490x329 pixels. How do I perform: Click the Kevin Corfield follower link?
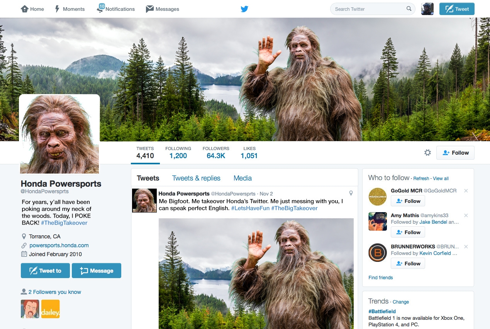point(435,253)
